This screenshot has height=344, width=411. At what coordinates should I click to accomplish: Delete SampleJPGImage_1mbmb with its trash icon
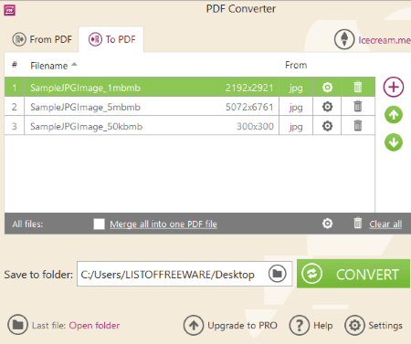coord(358,87)
